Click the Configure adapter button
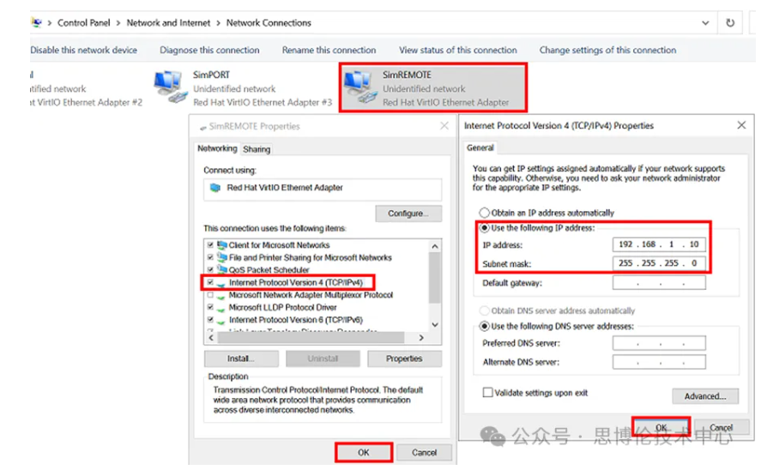 pos(408,214)
